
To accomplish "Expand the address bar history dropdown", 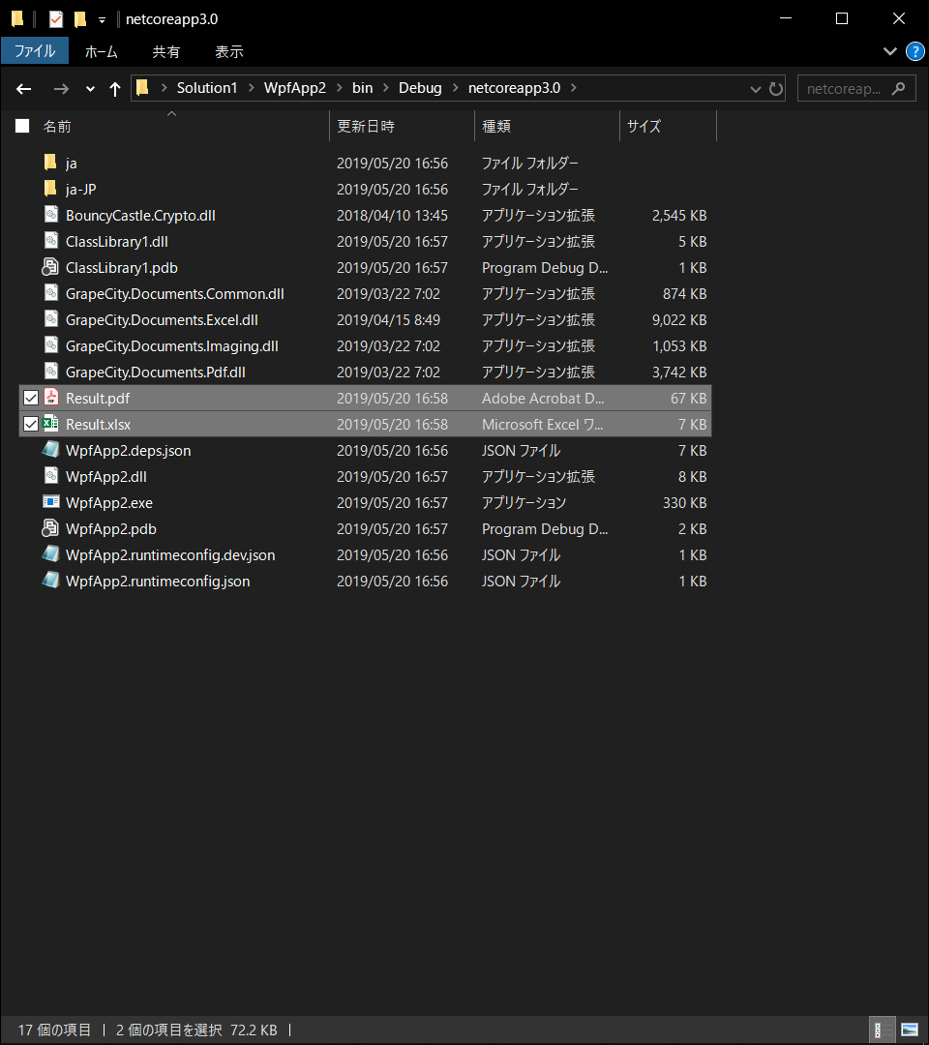I will [755, 89].
